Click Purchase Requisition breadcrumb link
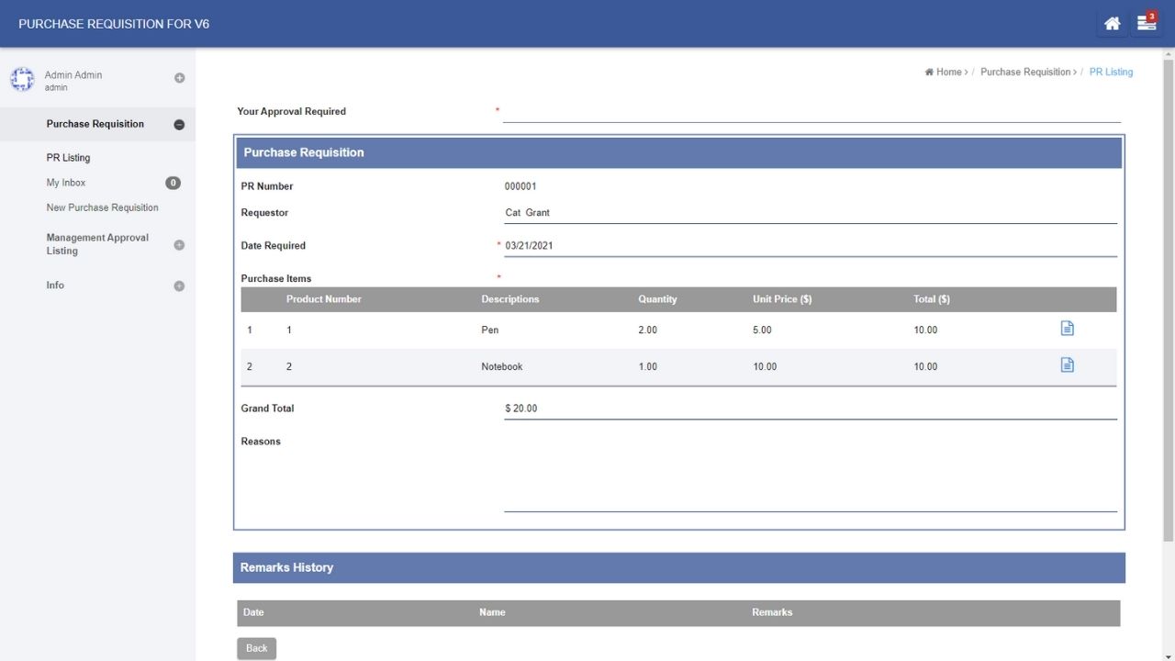Screen dimensions: 1175x661 (1025, 73)
